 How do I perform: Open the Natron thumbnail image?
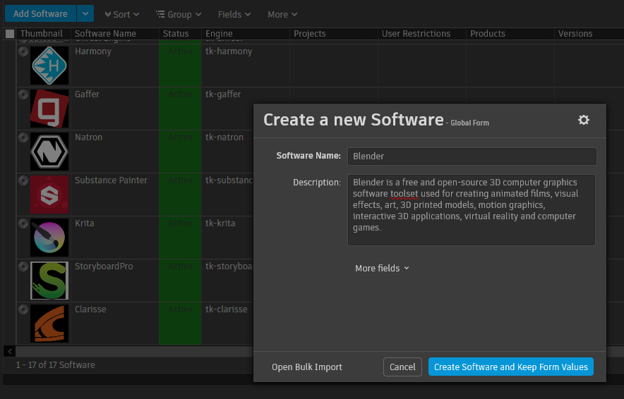point(49,152)
